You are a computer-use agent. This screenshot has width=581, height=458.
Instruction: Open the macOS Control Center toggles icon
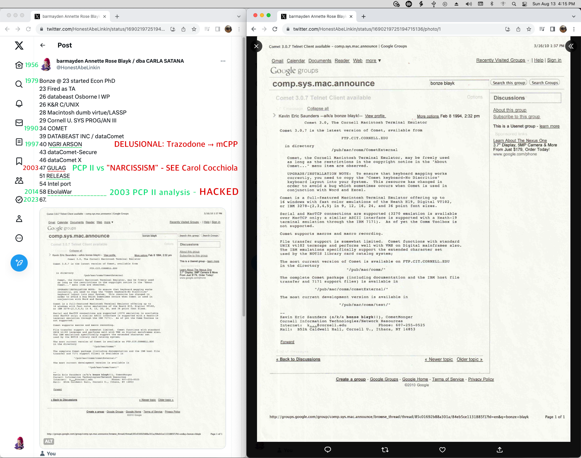(x=525, y=4)
